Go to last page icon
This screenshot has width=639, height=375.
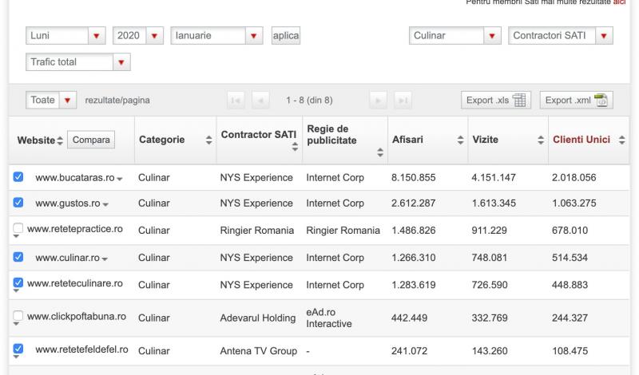(x=403, y=101)
